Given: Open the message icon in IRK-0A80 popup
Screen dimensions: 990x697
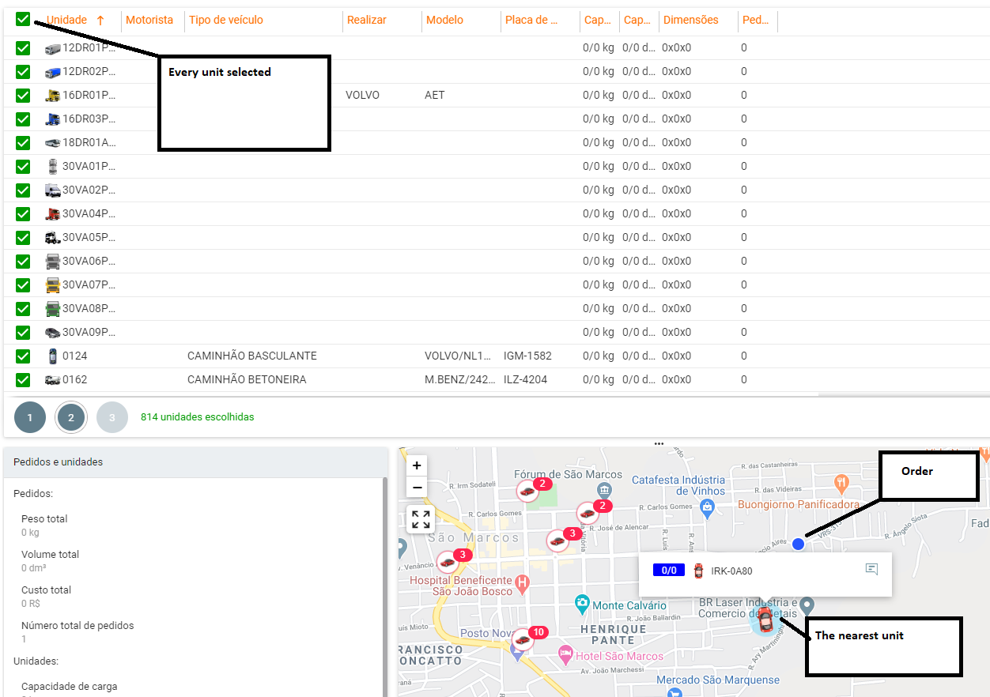Looking at the screenshot, I should (x=871, y=569).
